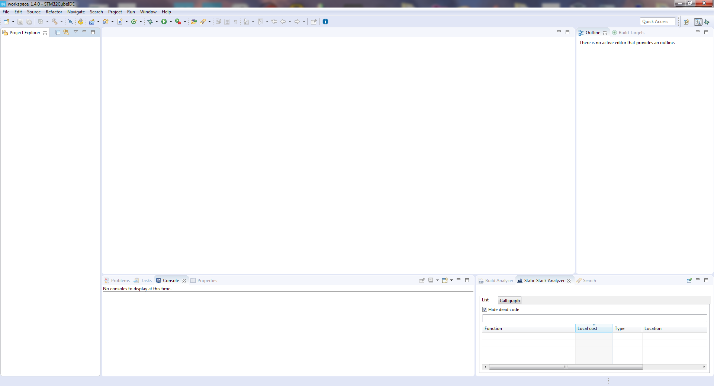Save all files using Save All icon
Image resolution: width=714 pixels, height=386 pixels.
click(x=29, y=22)
